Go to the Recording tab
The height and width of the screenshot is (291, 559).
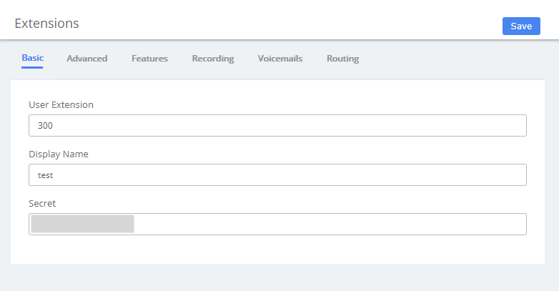pyautogui.click(x=212, y=59)
